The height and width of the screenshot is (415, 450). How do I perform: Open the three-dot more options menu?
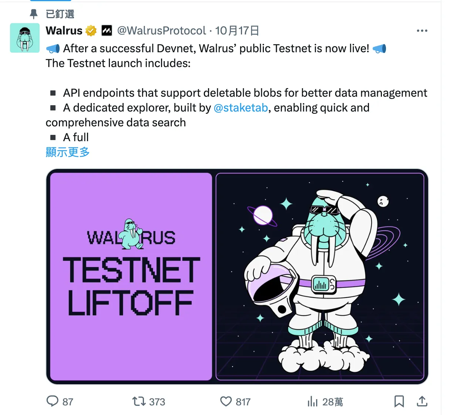point(422,31)
